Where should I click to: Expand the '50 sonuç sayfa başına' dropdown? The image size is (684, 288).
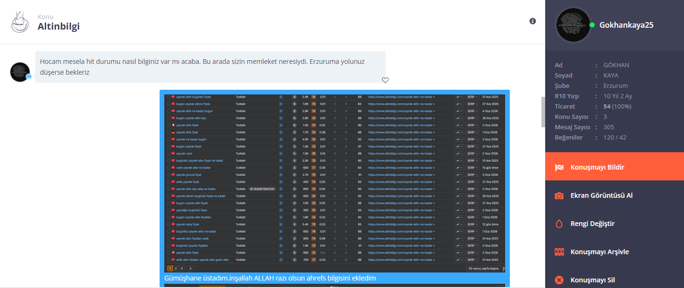click(x=483, y=269)
